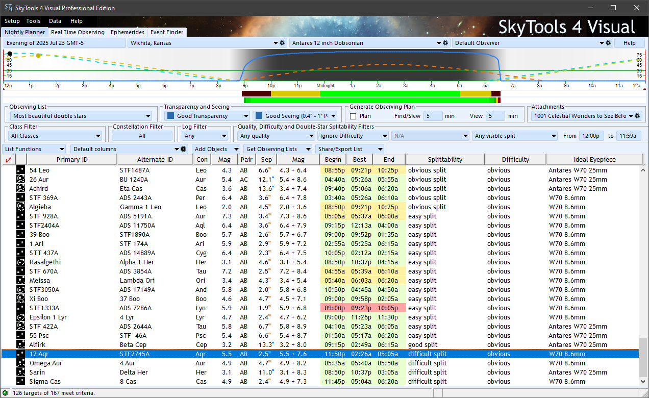
Task: Switch to the Real Time Observing tab
Action: pyautogui.click(x=78, y=32)
